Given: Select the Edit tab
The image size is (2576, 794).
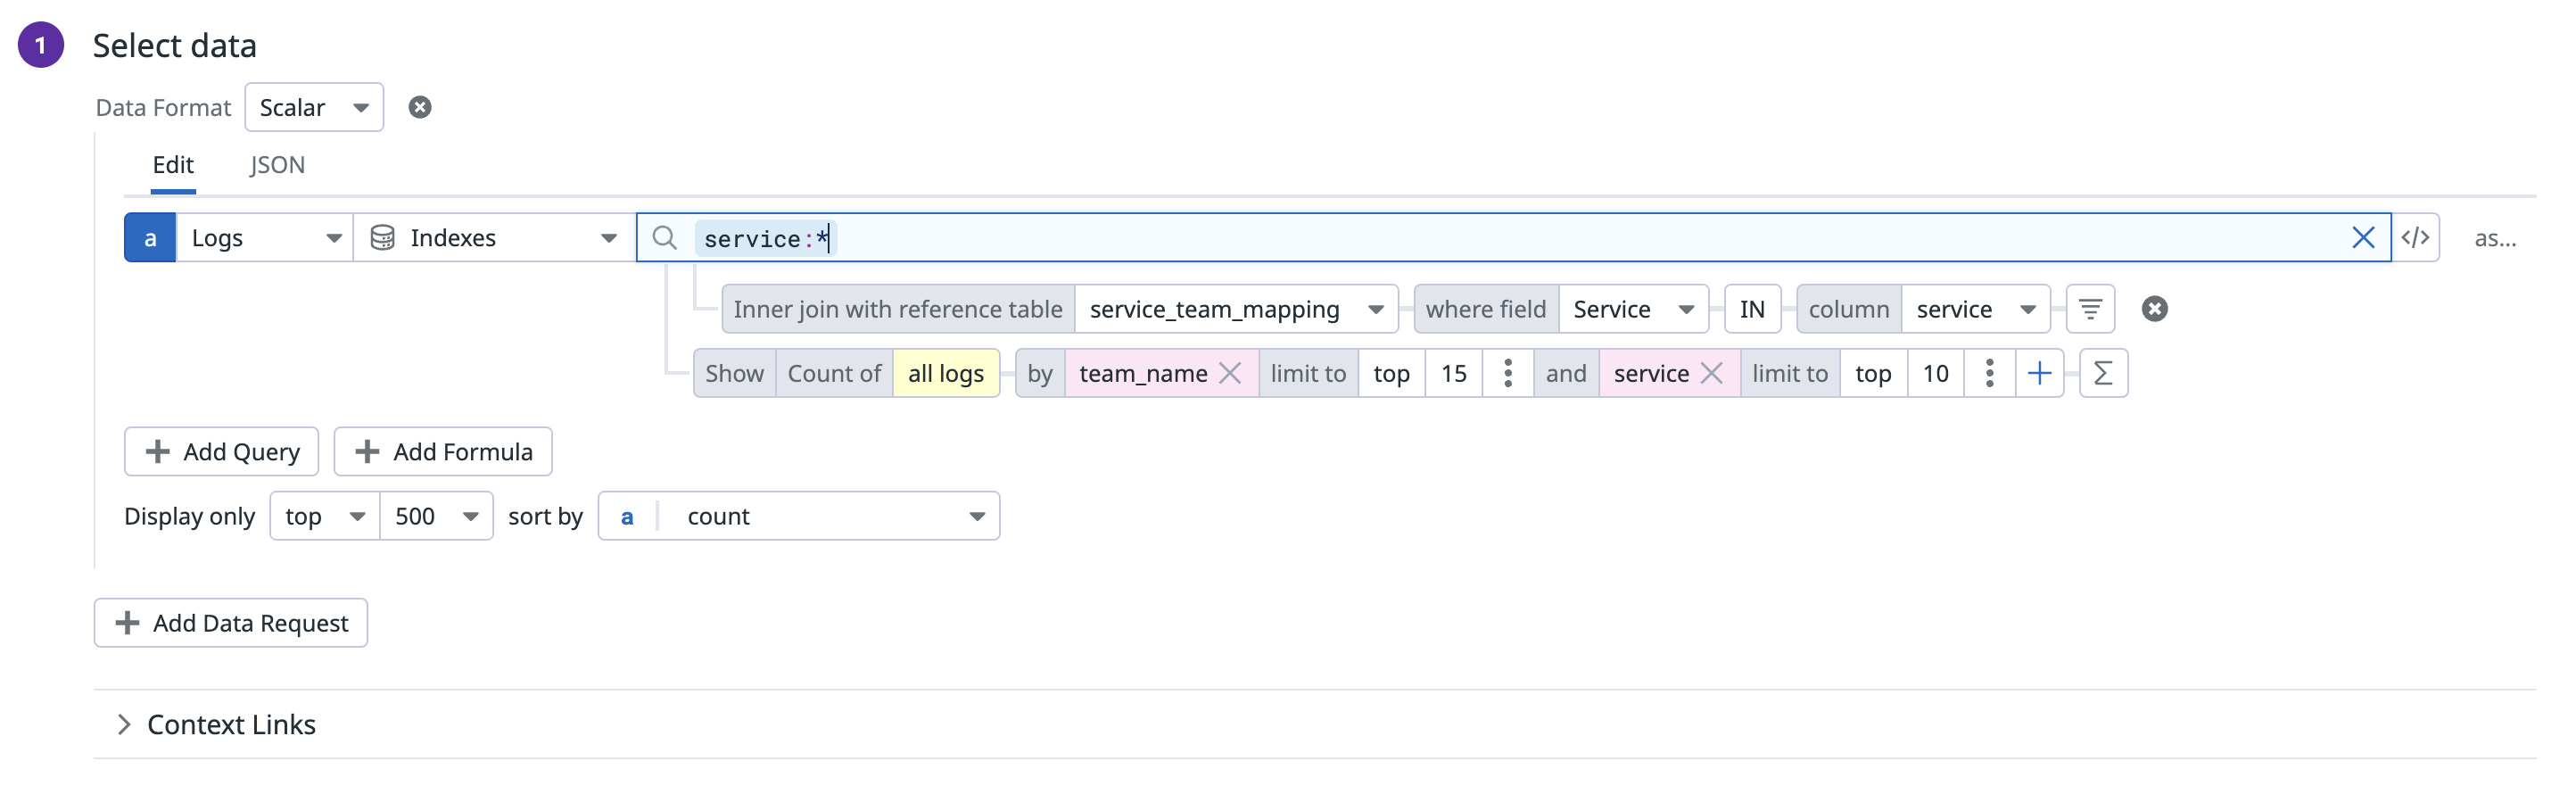Looking at the screenshot, I should (173, 165).
